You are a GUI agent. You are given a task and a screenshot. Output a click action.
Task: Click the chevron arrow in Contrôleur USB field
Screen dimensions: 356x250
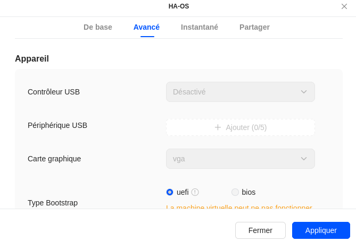(x=304, y=92)
